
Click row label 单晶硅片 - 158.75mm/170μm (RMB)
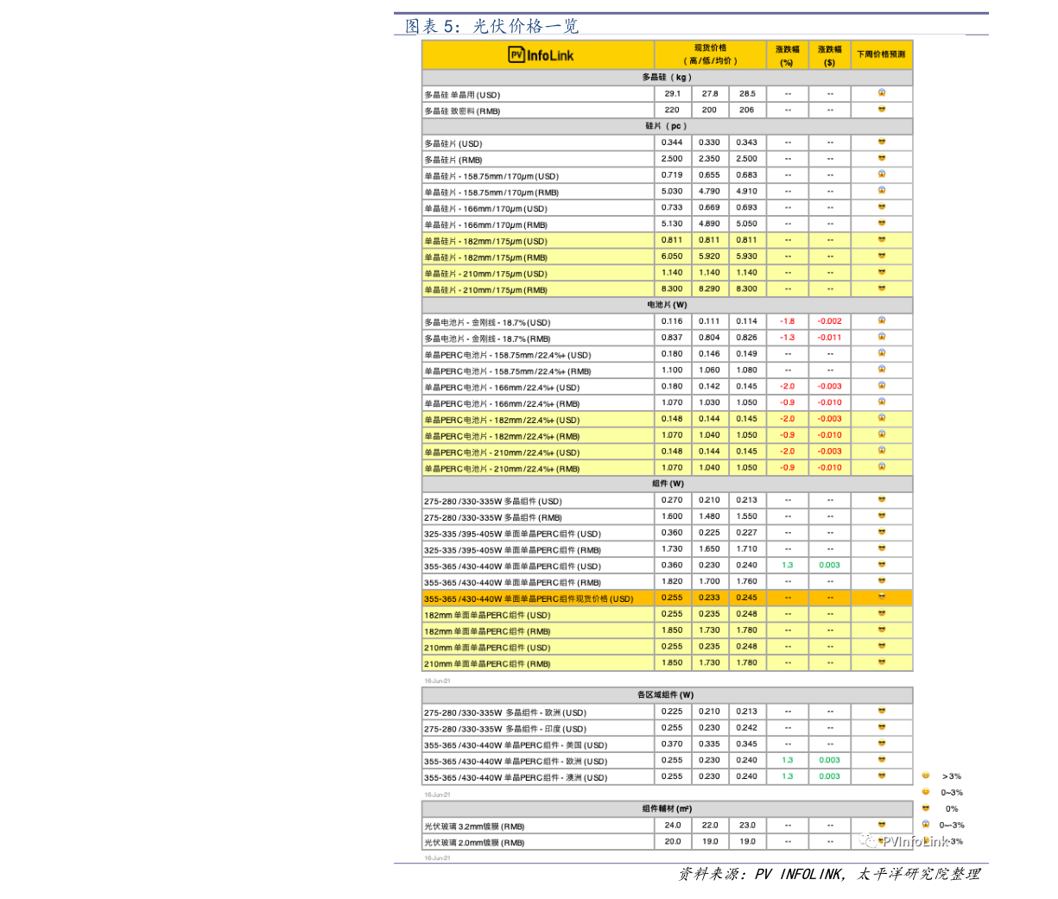tap(491, 193)
